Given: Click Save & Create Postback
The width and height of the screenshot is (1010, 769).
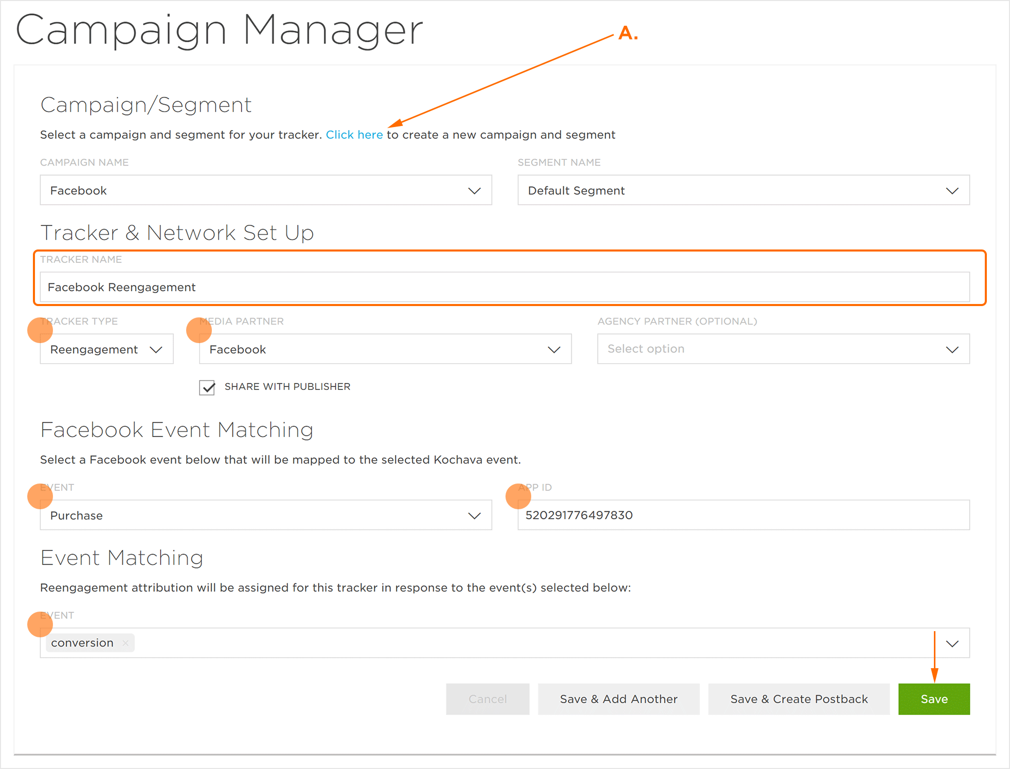Looking at the screenshot, I should [x=799, y=699].
